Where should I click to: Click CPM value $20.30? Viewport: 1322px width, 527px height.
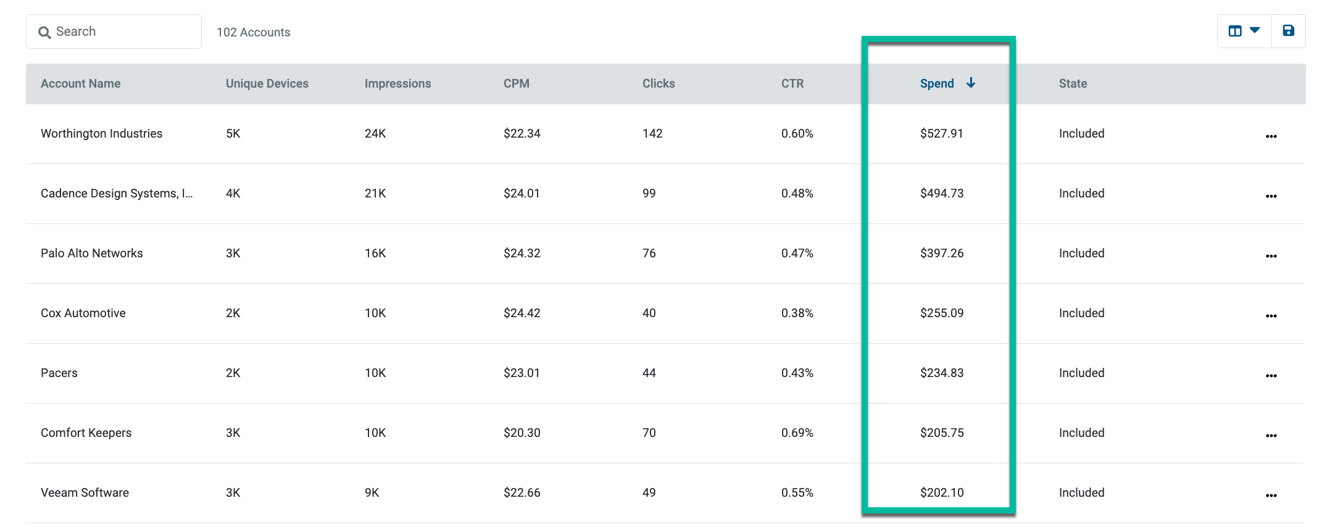pyautogui.click(x=522, y=433)
